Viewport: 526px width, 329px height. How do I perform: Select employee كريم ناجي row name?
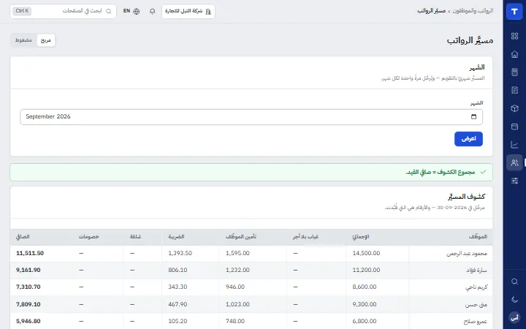click(x=476, y=287)
